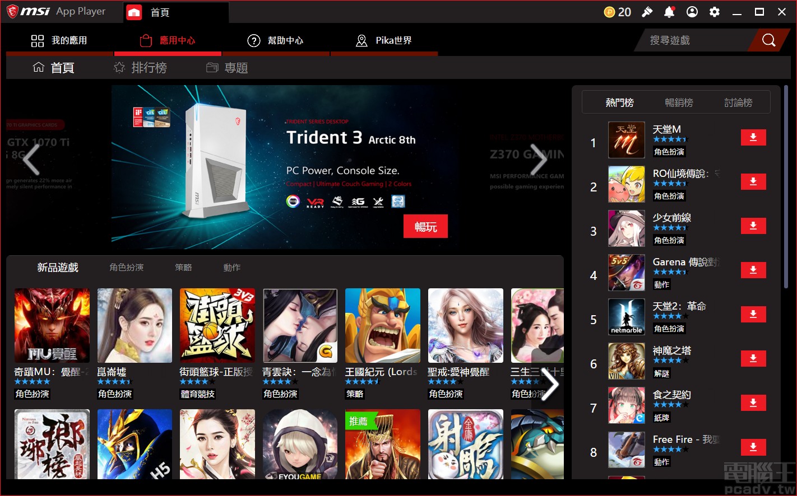Select 新品遊戲 category tab

[58, 268]
